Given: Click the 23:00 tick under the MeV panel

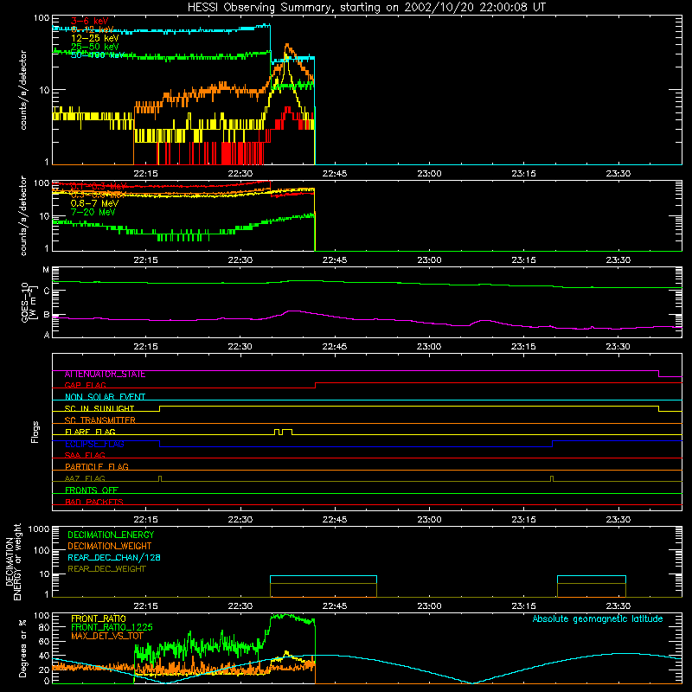Looking at the screenshot, I should click(429, 260).
